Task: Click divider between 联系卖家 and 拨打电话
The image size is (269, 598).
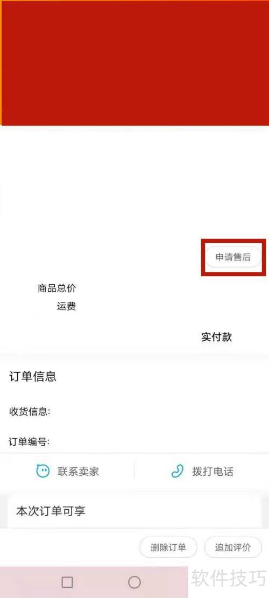Action: pos(134,469)
